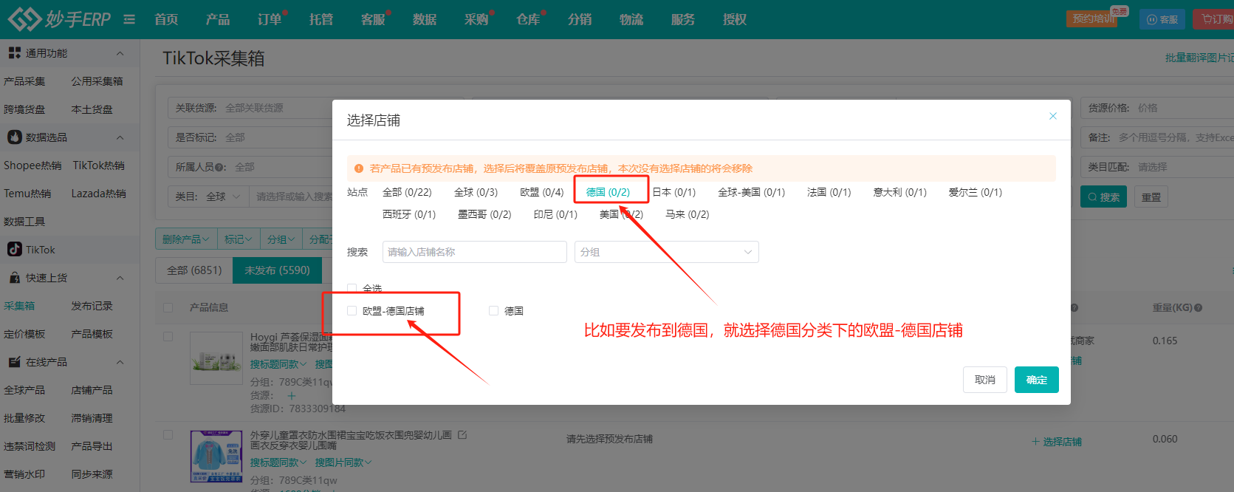The height and width of the screenshot is (492, 1234).
Task: Click the 批量翻译图片 link
Action: point(1199,58)
